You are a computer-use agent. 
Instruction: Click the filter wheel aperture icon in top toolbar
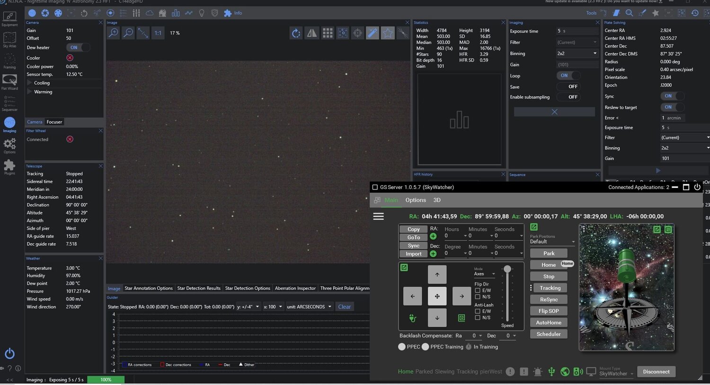coord(58,13)
